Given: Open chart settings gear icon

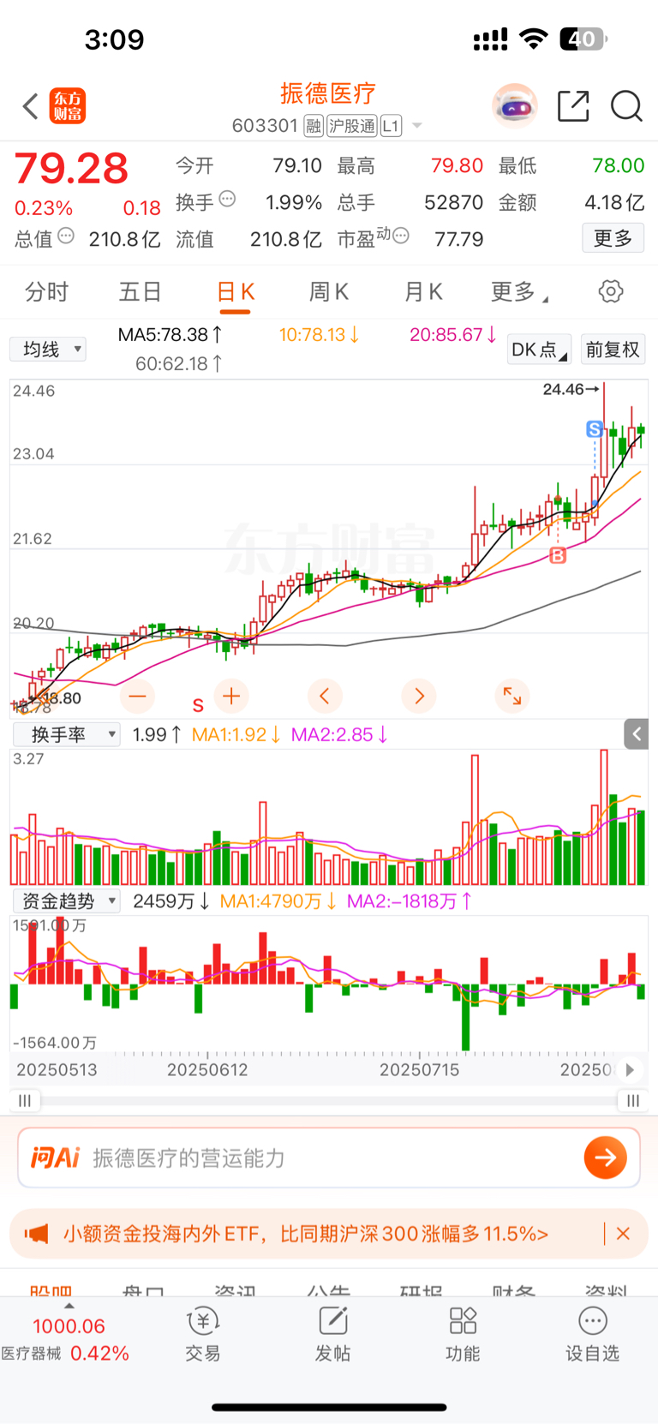Looking at the screenshot, I should click(611, 291).
